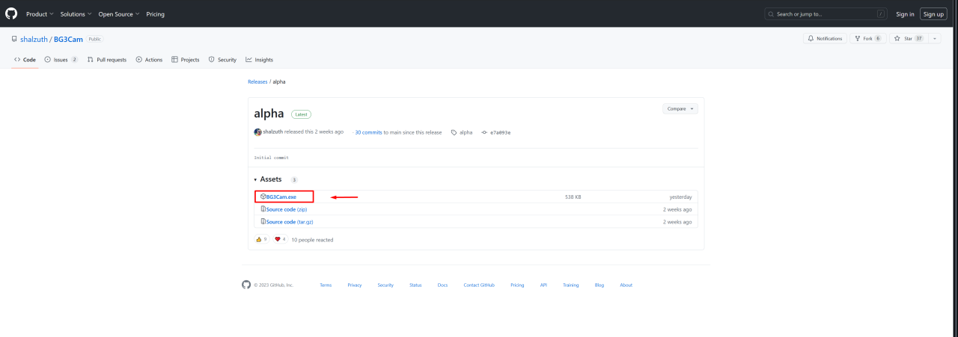Viewport: 958px width, 337px height.
Task: Click the alpha tag icon
Action: pyautogui.click(x=454, y=132)
